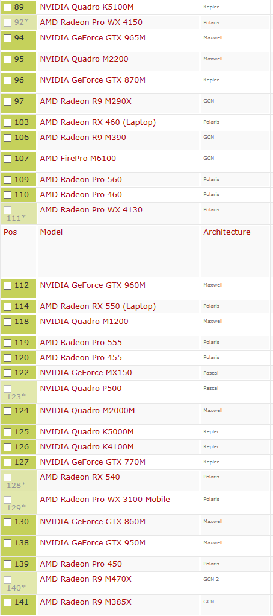Open AMD Radeon R9 M290X page
This screenshot has height=616, width=273.
click(86, 101)
